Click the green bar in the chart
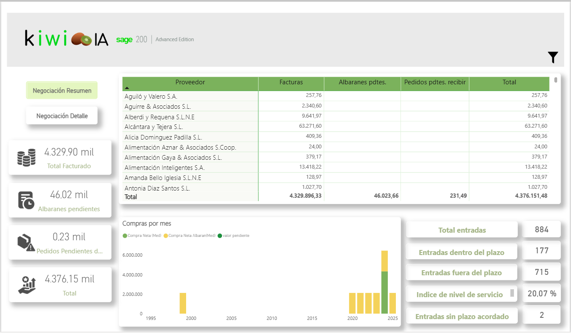The width and height of the screenshot is (571, 333). [384, 292]
